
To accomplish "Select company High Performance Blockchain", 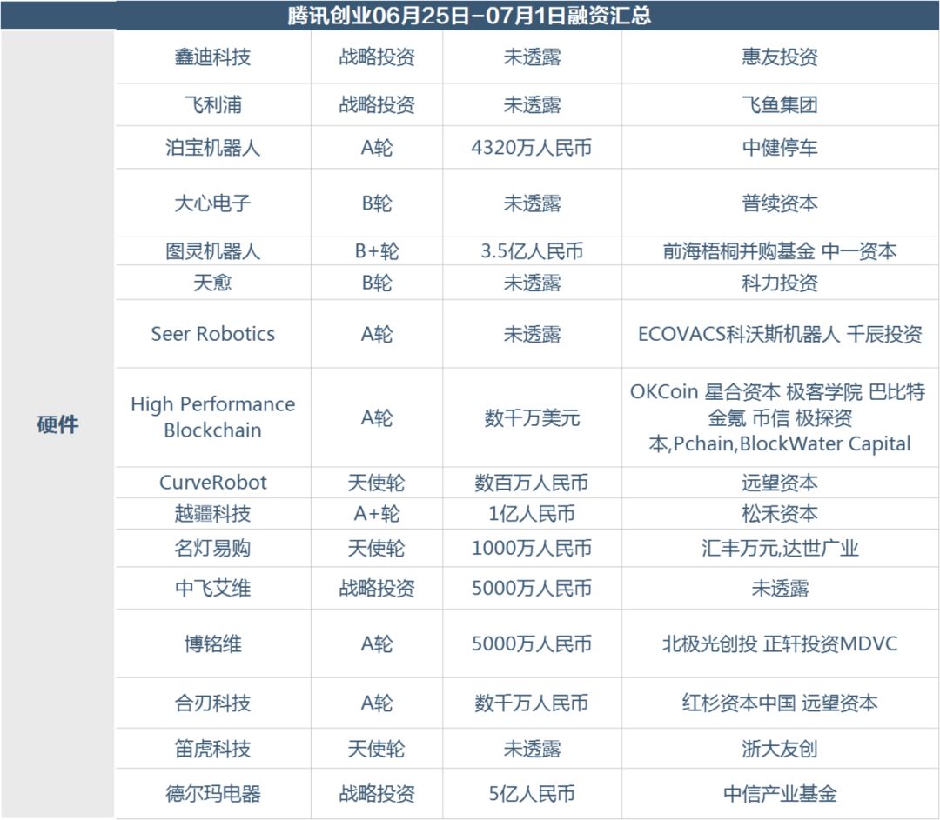I will [212, 417].
